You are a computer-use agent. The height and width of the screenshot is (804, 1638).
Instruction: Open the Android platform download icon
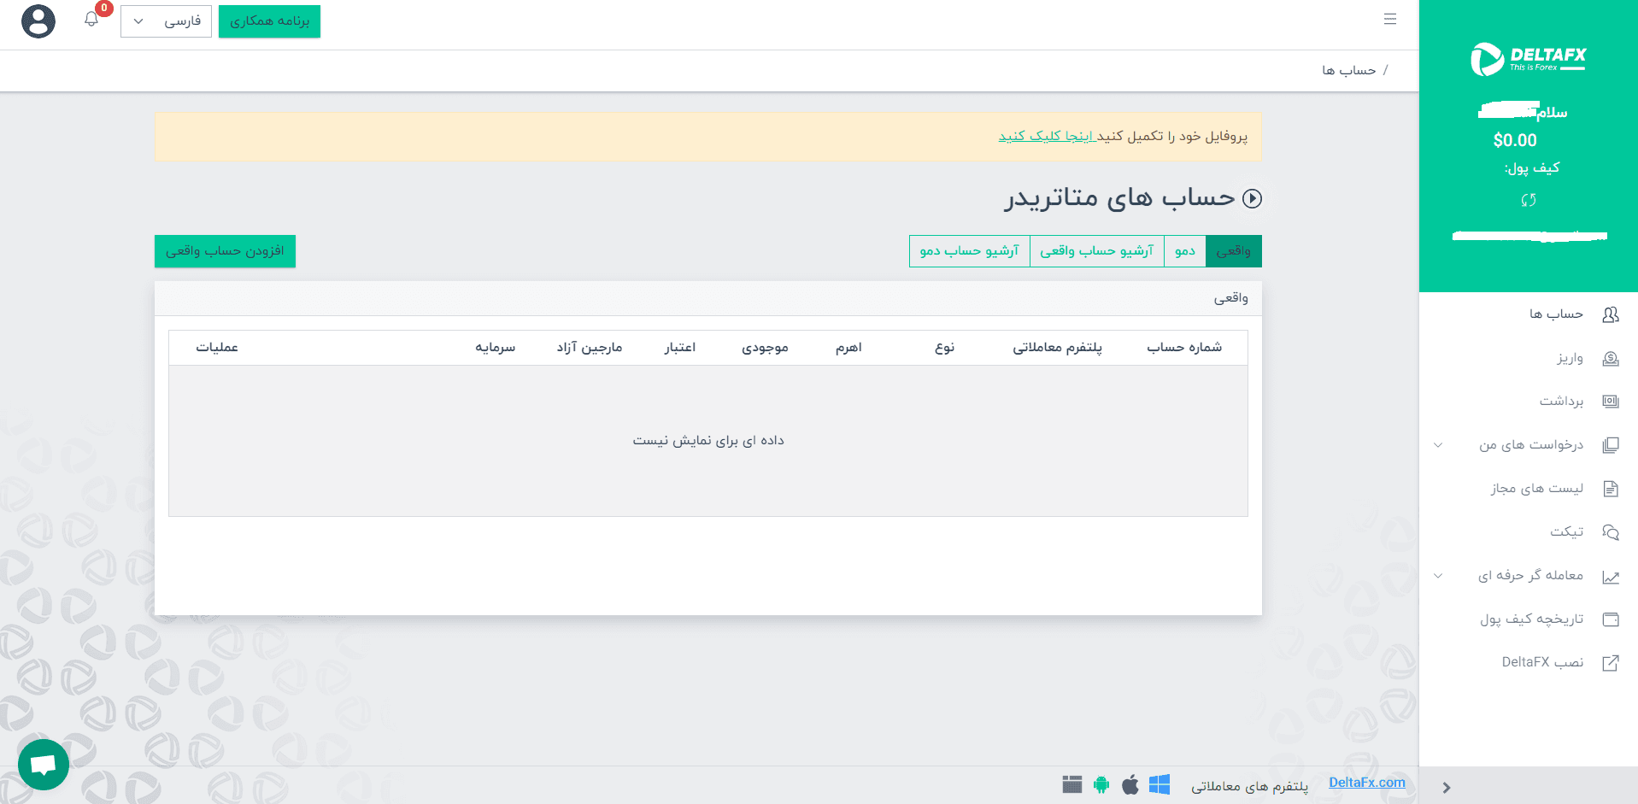[1101, 784]
